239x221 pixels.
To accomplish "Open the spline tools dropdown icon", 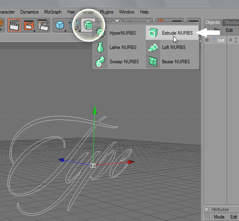I will tap(74, 25).
